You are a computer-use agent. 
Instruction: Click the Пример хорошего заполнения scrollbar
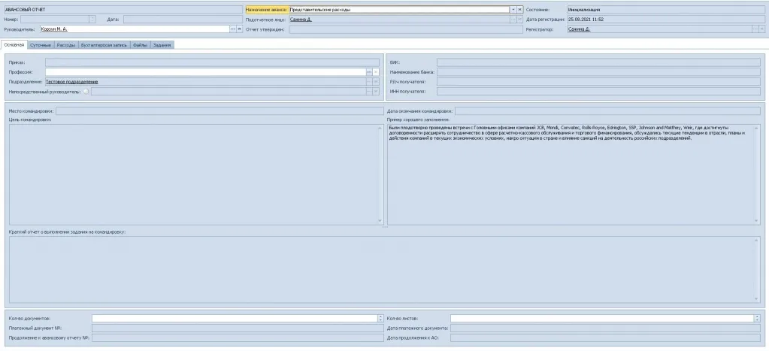755,174
